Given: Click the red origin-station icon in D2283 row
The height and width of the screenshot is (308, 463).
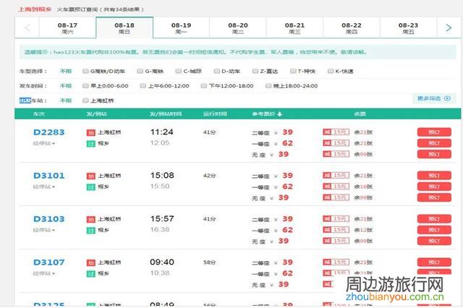Looking at the screenshot, I should [91, 132].
